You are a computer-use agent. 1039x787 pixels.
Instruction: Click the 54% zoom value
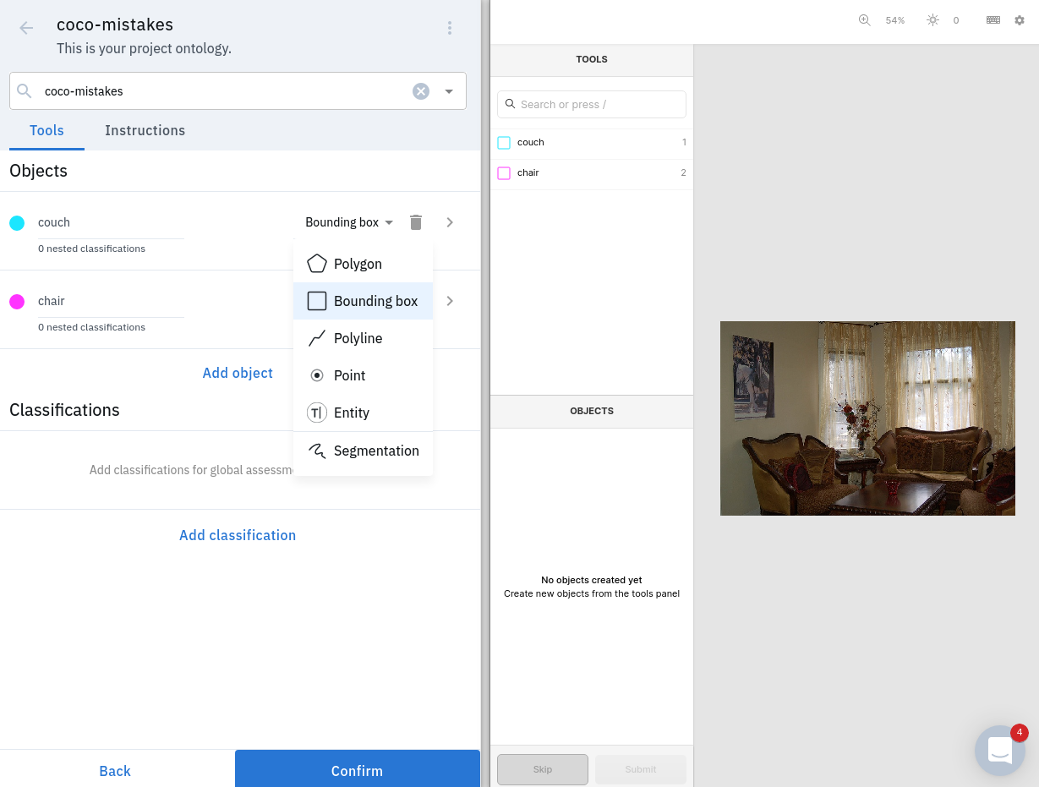pos(895,20)
